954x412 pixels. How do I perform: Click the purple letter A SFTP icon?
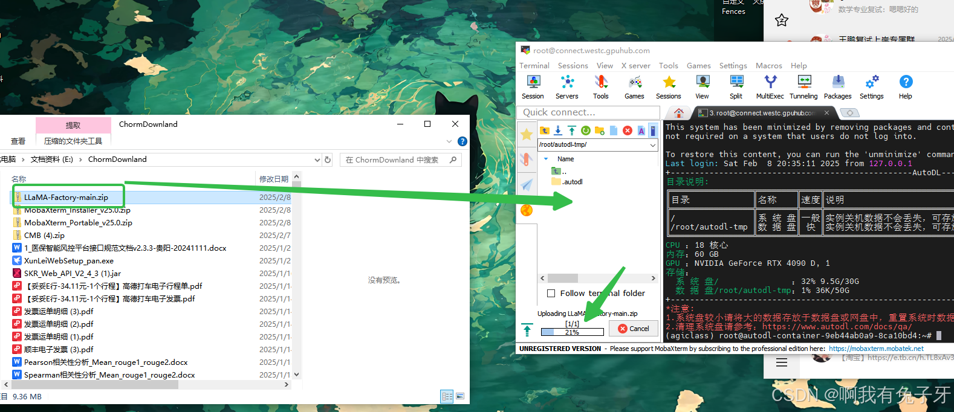(641, 130)
